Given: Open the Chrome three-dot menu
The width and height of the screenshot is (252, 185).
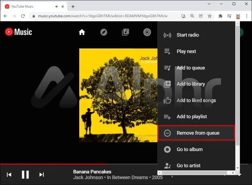Looking at the screenshot, I should 247,16.
